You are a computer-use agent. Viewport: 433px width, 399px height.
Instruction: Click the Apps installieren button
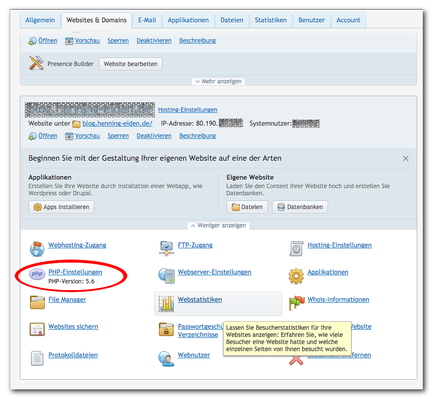61,207
